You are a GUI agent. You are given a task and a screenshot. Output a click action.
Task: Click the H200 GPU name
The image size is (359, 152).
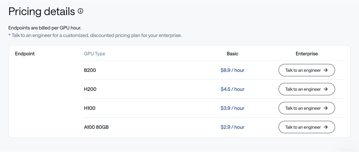pyautogui.click(x=90, y=89)
